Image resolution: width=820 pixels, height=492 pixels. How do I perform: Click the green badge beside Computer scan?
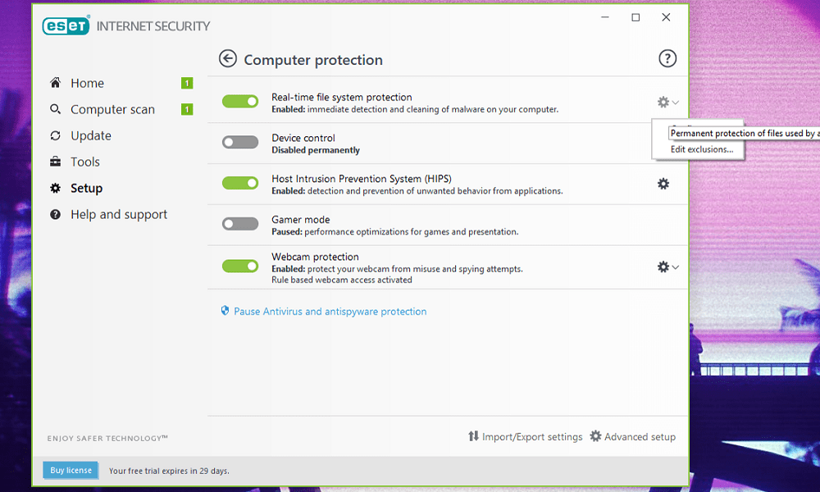pos(187,109)
